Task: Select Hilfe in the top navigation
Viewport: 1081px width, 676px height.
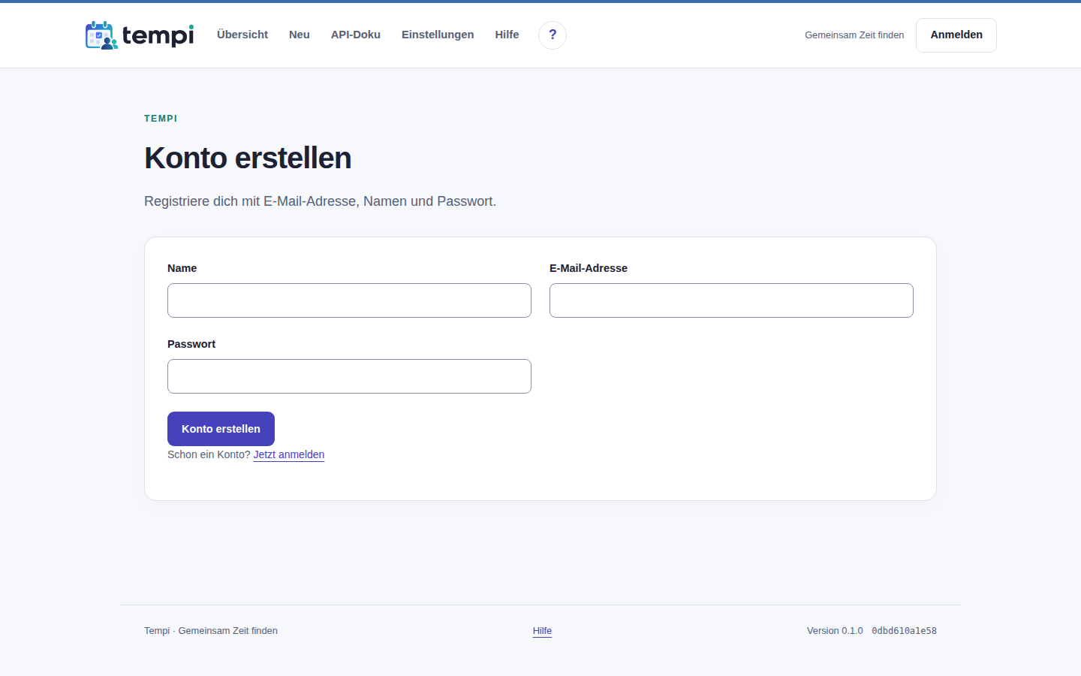Action: tap(507, 35)
